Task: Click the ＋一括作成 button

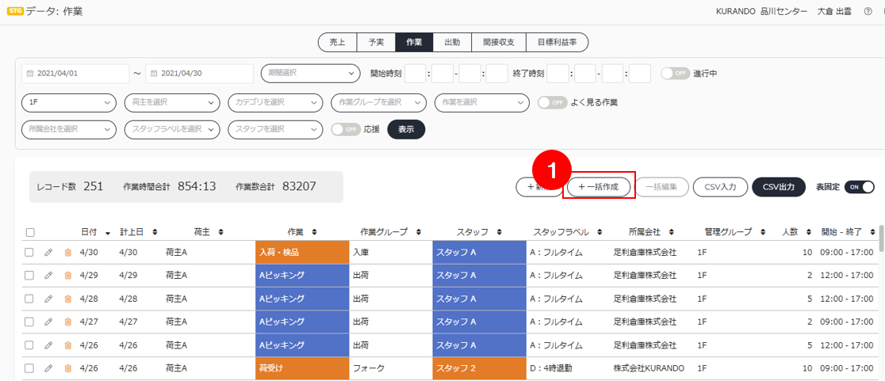Action: 598,187
